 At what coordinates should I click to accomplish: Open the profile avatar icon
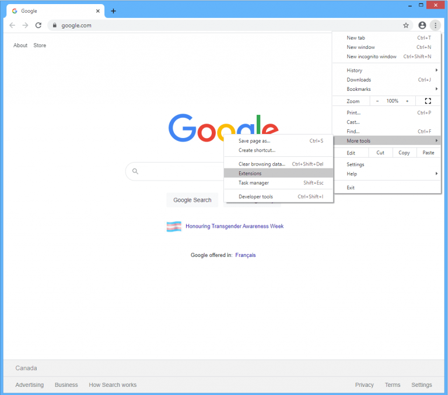coord(422,26)
